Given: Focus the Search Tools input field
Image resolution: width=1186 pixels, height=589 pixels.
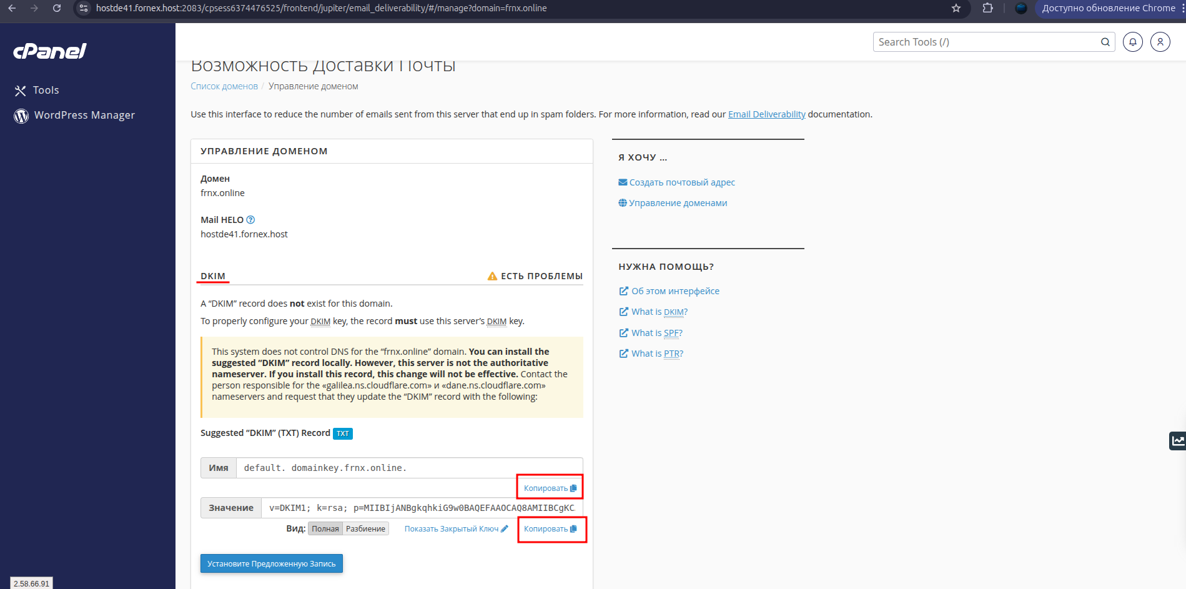Looking at the screenshot, I should (986, 42).
